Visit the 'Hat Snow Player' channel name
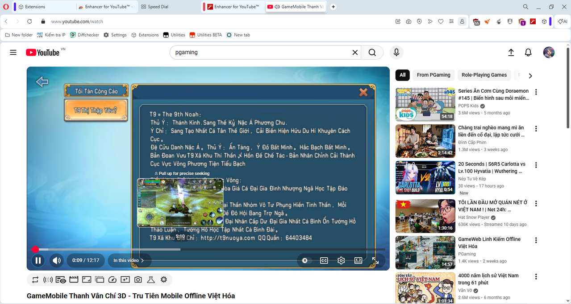The height and width of the screenshot is (304, 571). (474, 218)
